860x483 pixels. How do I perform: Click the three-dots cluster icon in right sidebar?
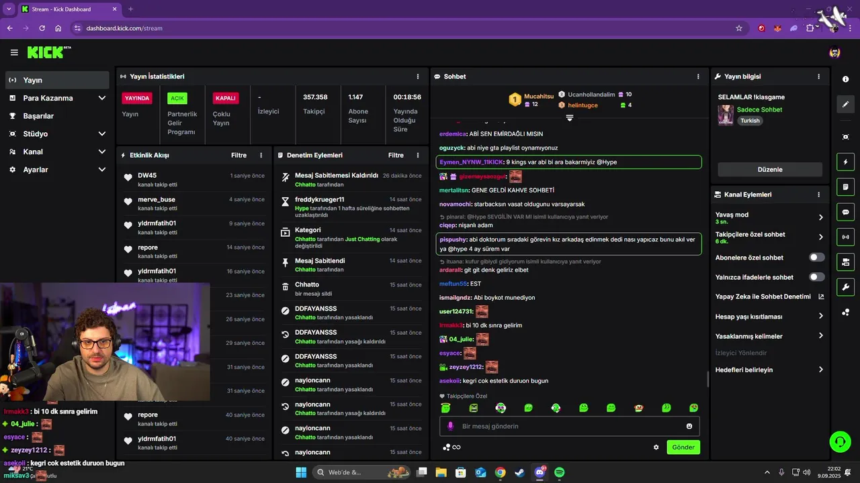tap(845, 312)
